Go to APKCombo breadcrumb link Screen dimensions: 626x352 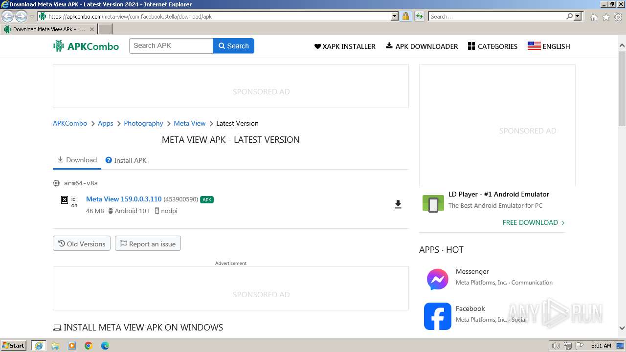pos(70,123)
